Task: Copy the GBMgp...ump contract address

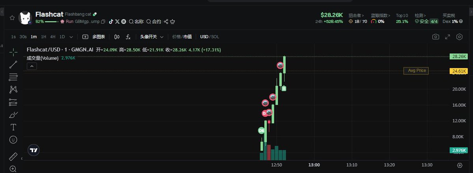Action: [x=103, y=21]
